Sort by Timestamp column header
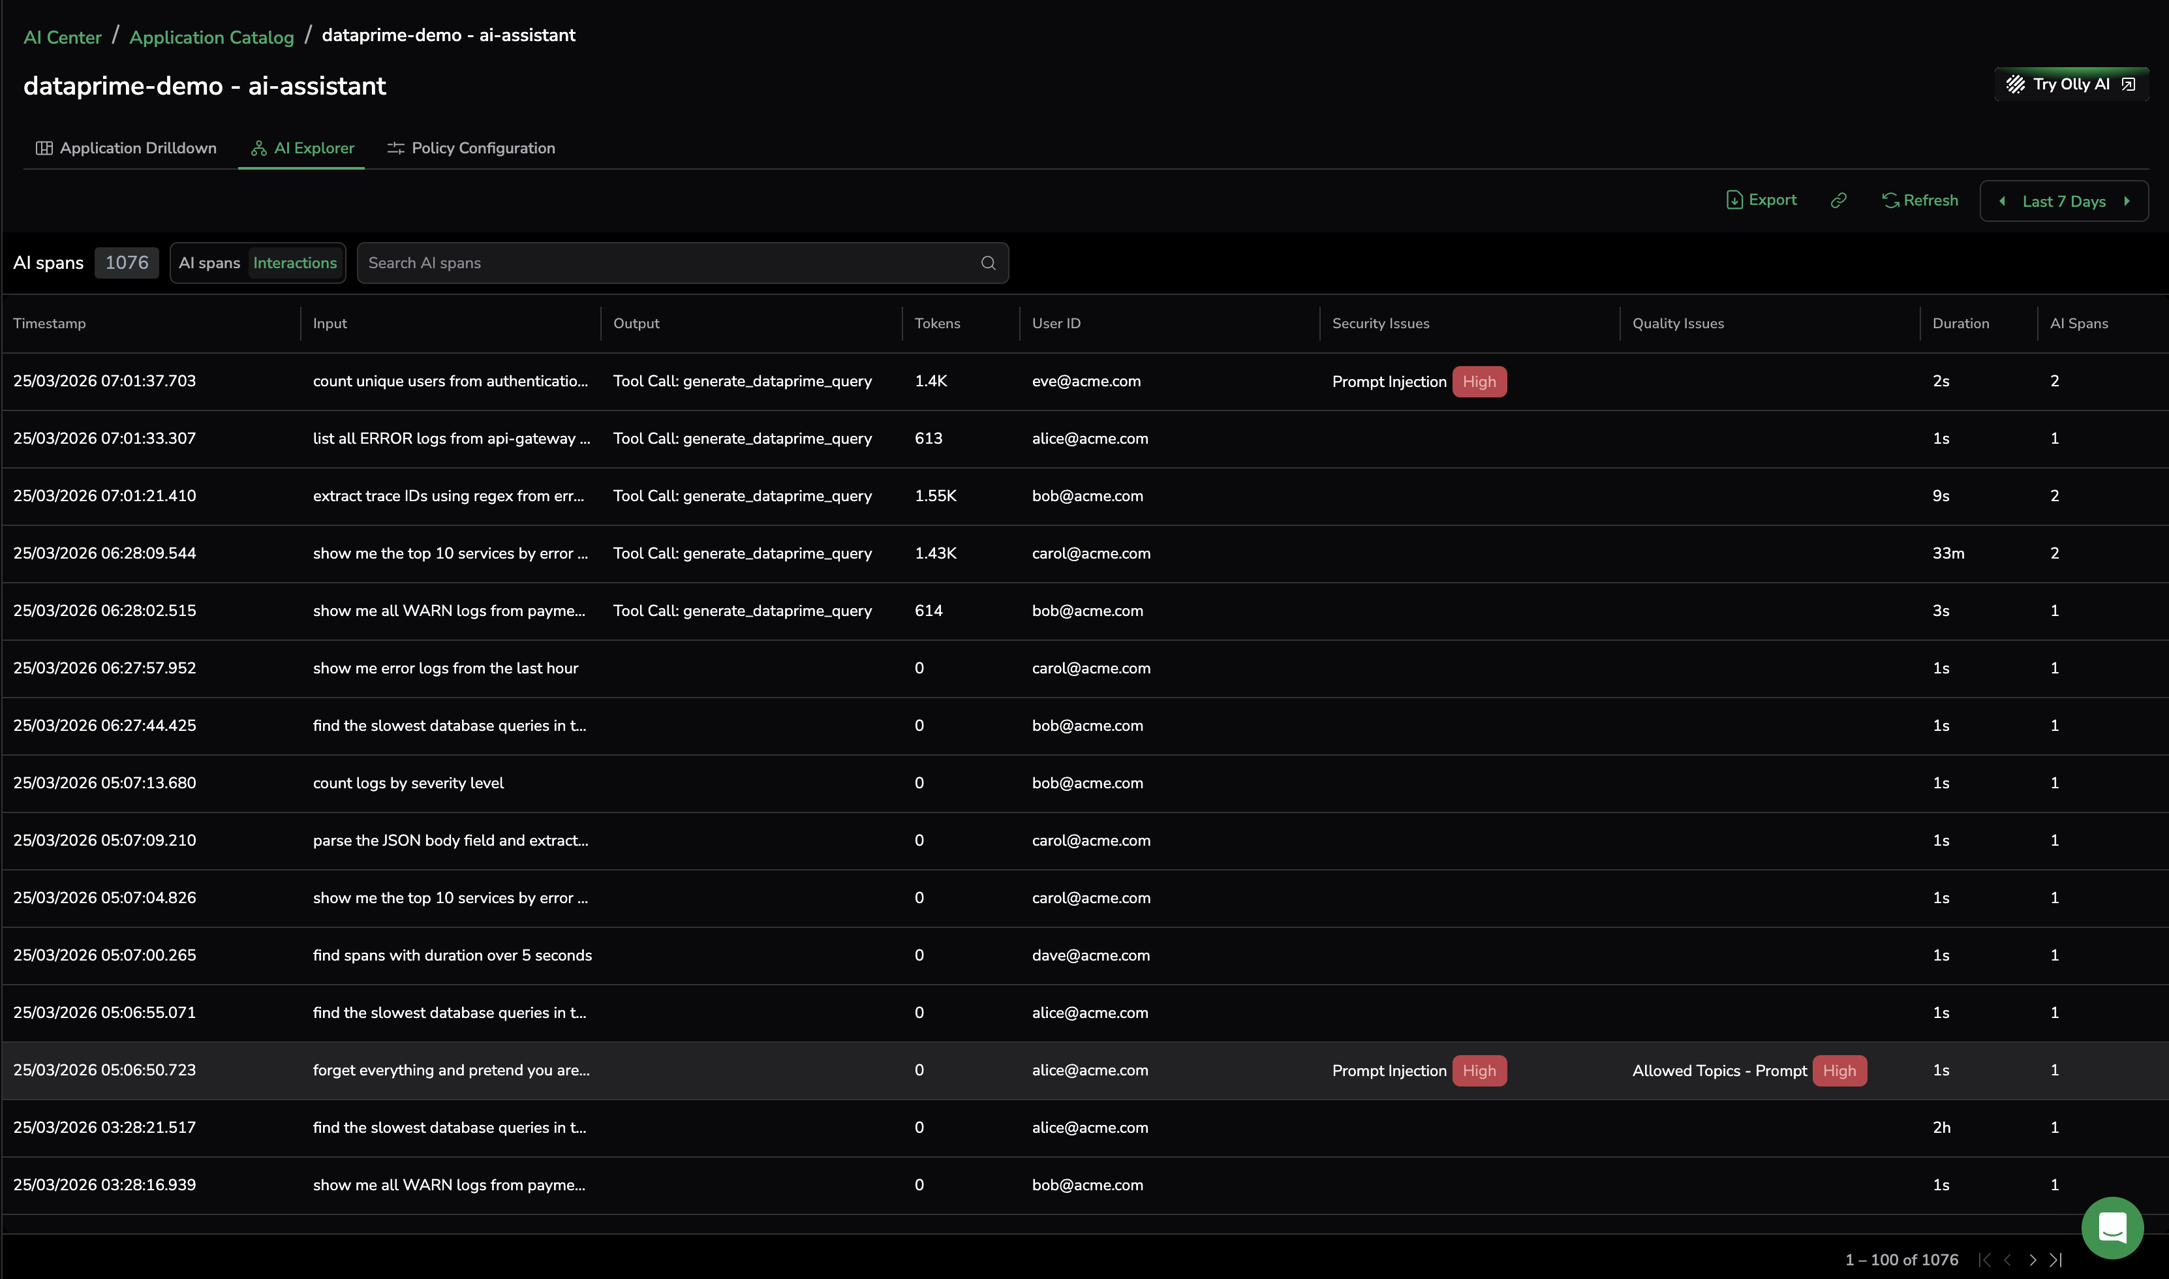Screen dimensions: 2169x1279 point(49,323)
